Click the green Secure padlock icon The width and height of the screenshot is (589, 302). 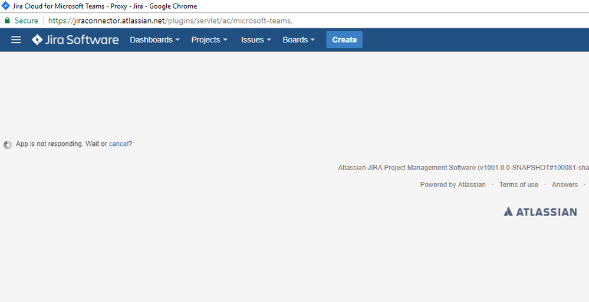coord(7,21)
